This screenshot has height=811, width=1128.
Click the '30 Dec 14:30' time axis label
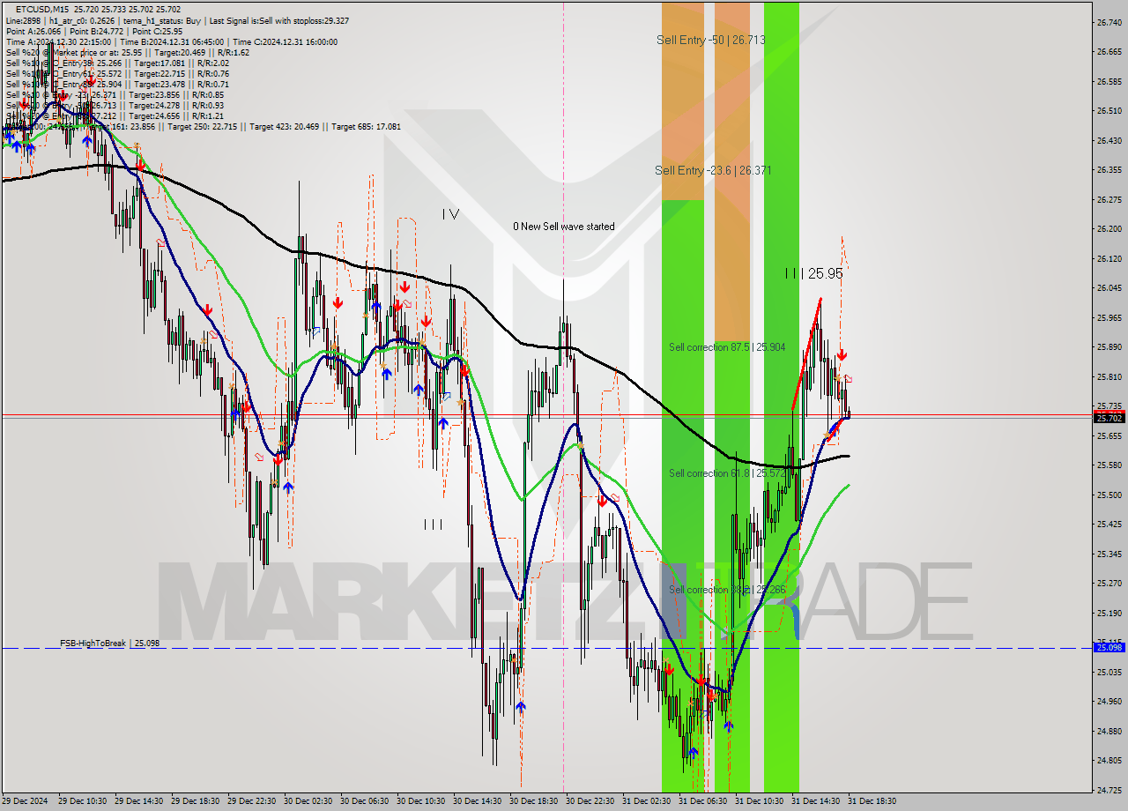point(477,801)
